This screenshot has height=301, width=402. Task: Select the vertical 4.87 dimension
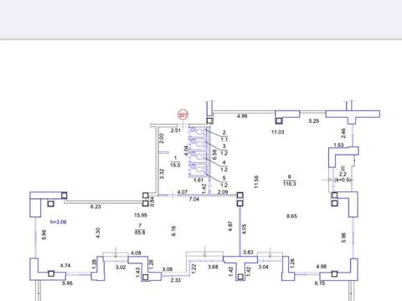click(x=230, y=227)
